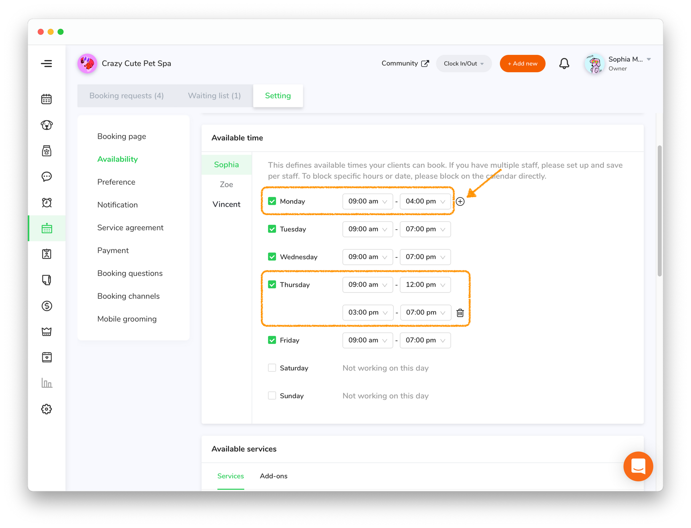Screen dimensions: 691x528
Task: Expand the Sophia M. account menu arrow
Action: (649, 59)
